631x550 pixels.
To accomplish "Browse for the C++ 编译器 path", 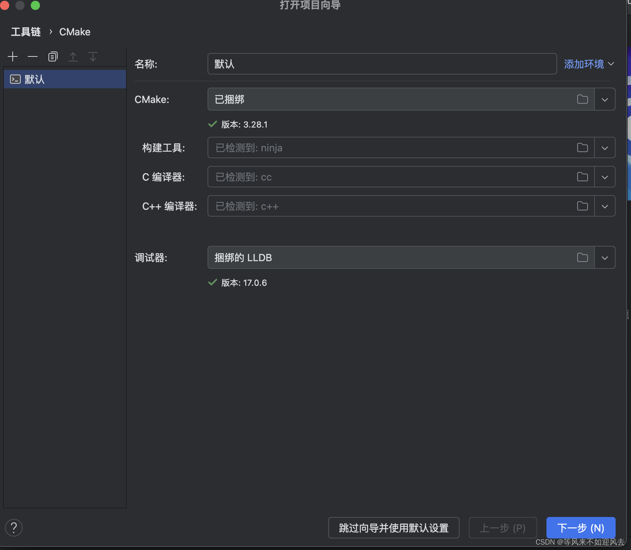I will click(583, 206).
